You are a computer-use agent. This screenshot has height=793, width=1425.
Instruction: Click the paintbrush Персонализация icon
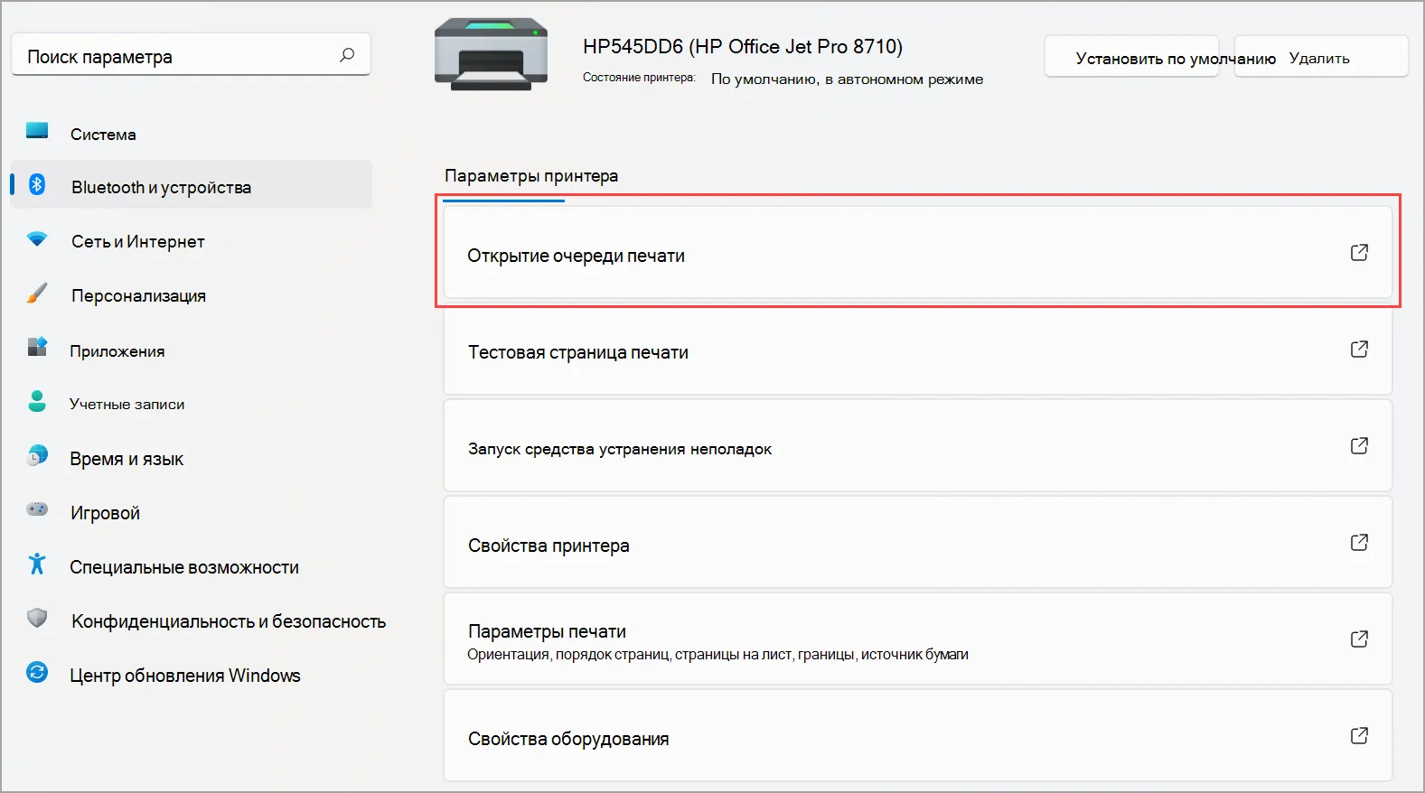point(37,293)
